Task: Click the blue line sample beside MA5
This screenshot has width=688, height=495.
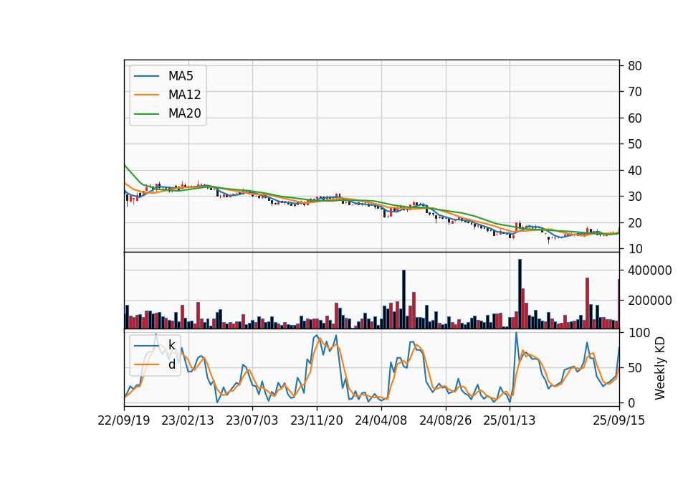Action: tap(146, 76)
